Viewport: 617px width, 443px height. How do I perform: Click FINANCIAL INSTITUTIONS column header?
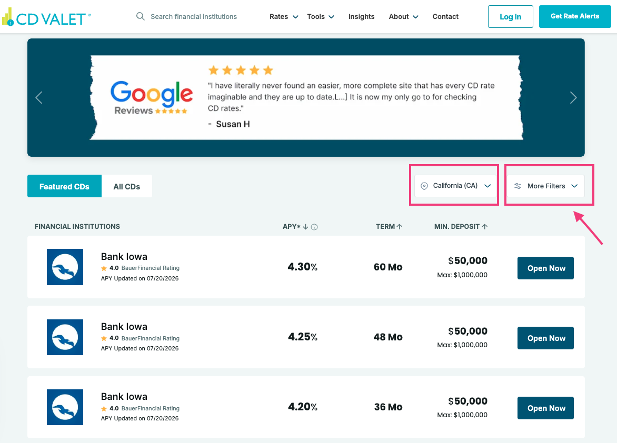click(77, 227)
